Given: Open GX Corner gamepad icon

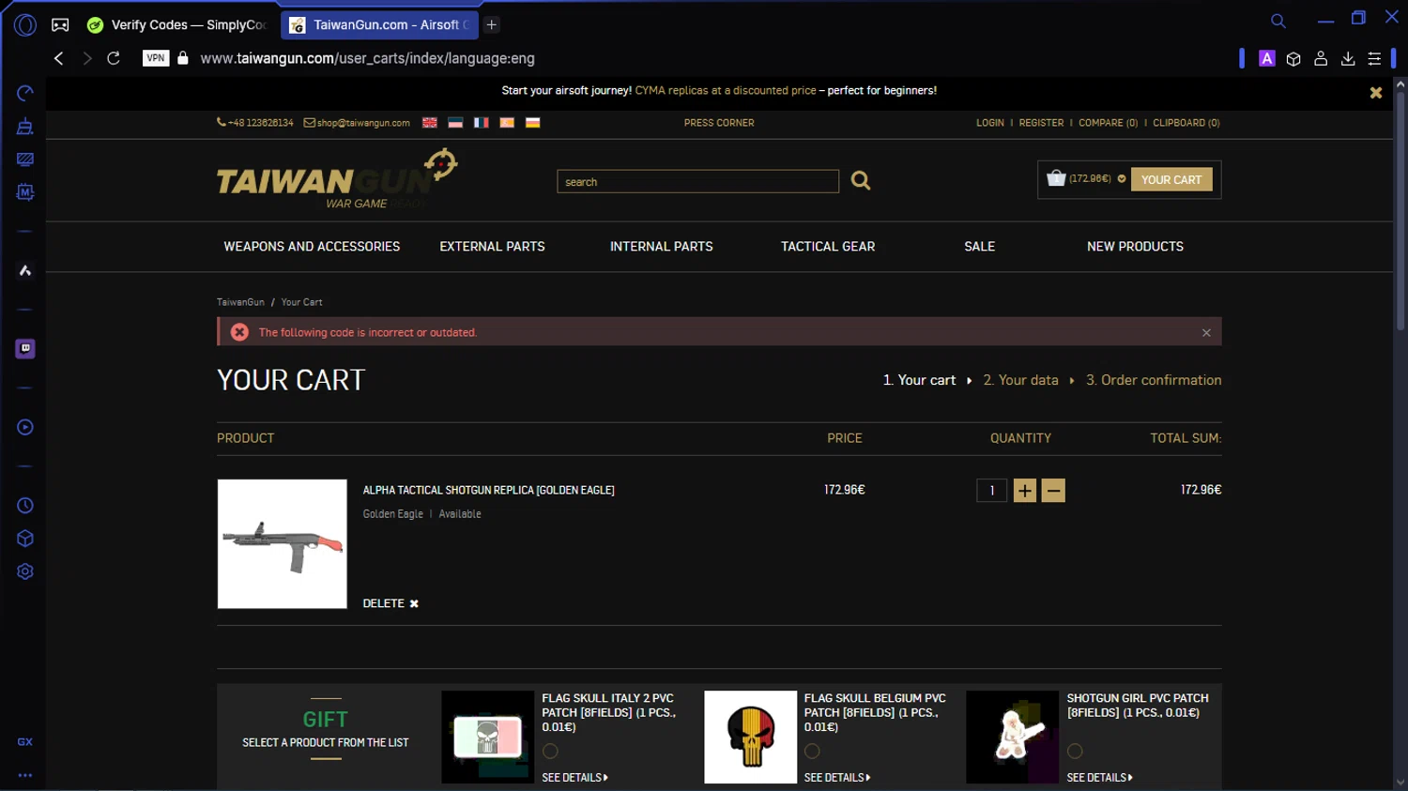Looking at the screenshot, I should [x=60, y=25].
